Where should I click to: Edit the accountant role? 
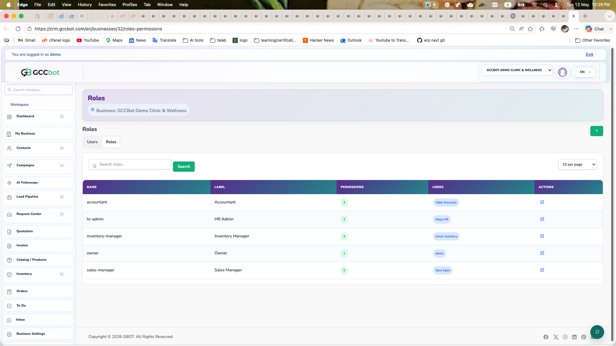(x=542, y=202)
